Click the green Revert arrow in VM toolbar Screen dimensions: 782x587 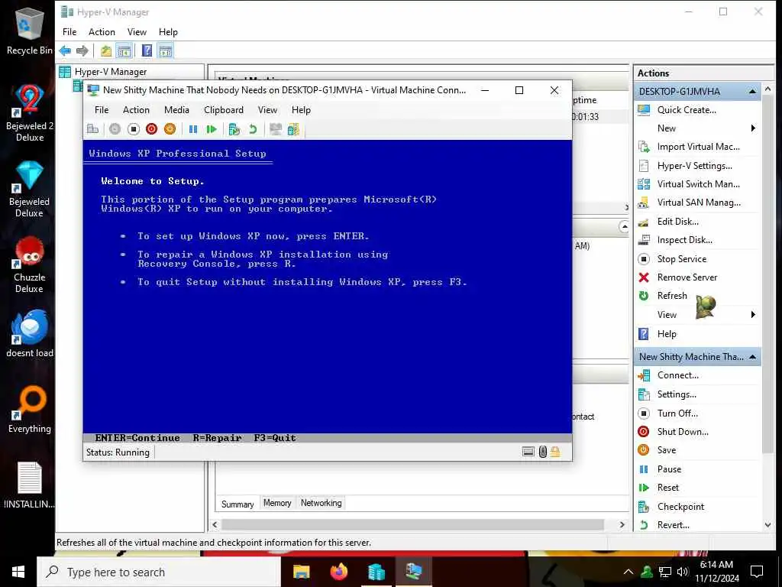(x=252, y=129)
